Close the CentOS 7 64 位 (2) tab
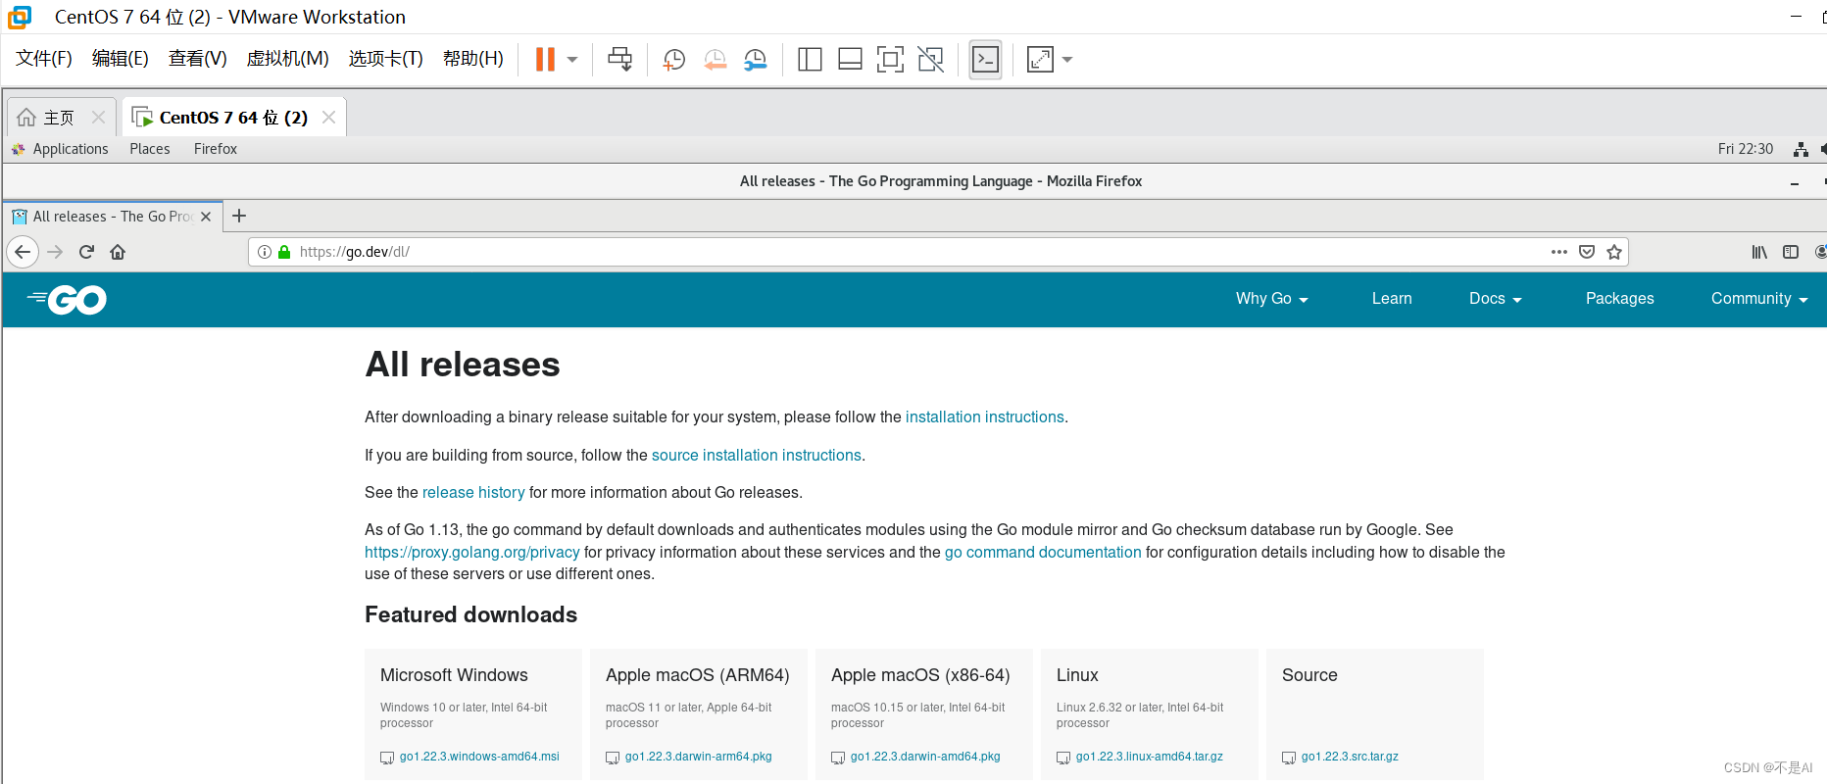Screen dimensions: 1827x784 click(329, 118)
